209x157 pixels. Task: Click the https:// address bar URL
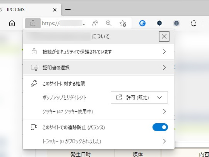click(x=64, y=24)
